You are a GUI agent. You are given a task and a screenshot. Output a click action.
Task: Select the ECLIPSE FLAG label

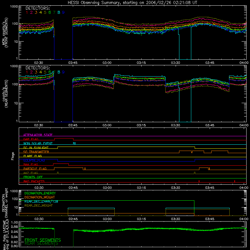[34, 160]
